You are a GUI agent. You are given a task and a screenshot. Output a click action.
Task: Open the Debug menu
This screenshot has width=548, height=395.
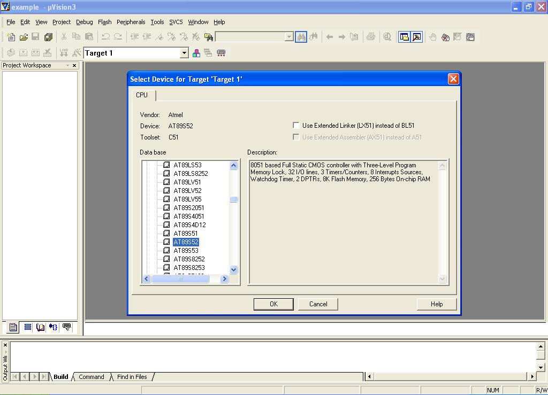(84, 22)
